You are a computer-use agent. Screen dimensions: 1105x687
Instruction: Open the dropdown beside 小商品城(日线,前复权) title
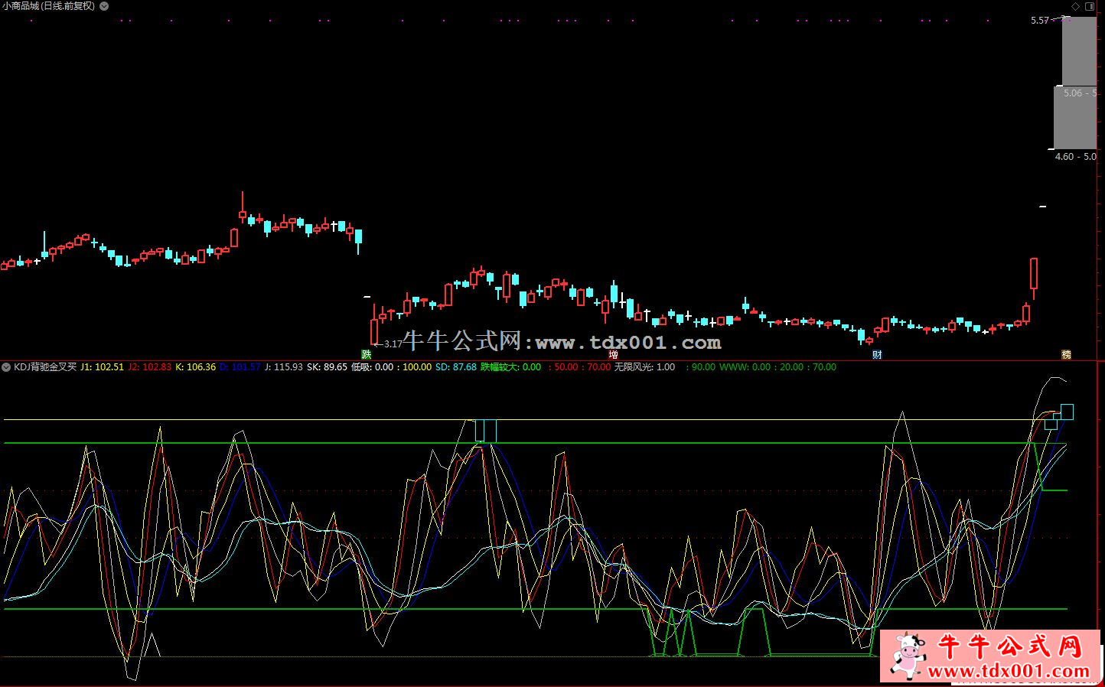point(104,6)
